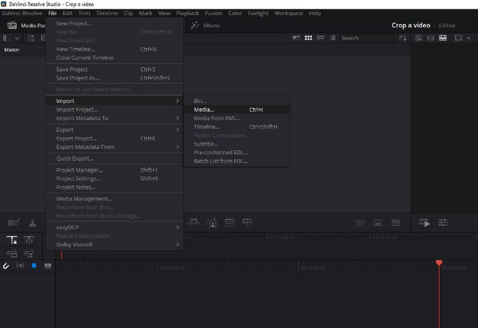
Task: Choose Subtitle... in Import submenu
Action: click(x=237, y=144)
